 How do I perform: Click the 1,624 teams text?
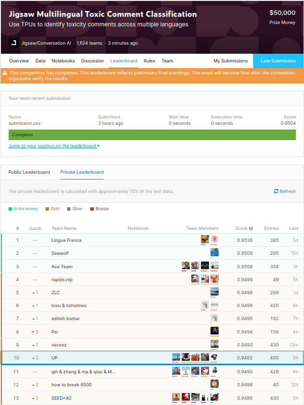89,43
